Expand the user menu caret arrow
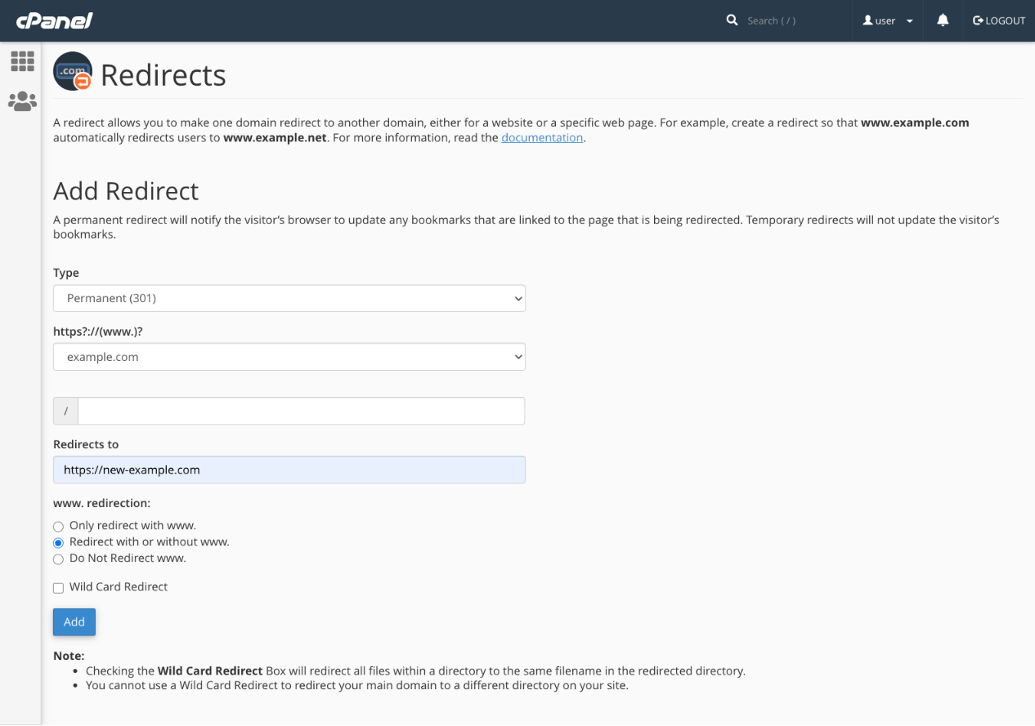The image size is (1035, 726). (909, 21)
